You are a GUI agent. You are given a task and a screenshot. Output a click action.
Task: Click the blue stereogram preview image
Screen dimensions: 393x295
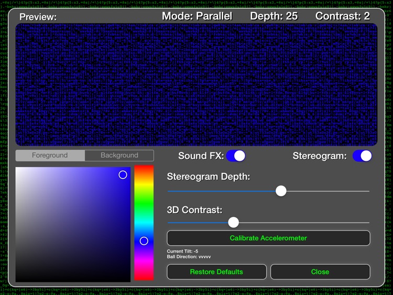click(196, 84)
